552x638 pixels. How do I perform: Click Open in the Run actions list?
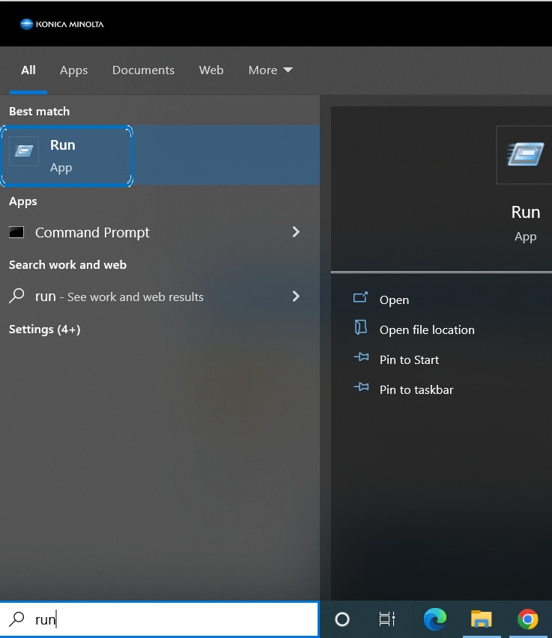pos(394,300)
